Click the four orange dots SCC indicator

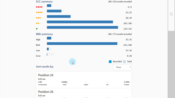pyautogui.click(x=39, y=13)
